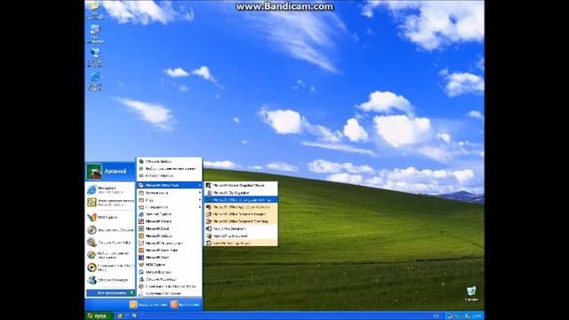Click the Выход из системы button

[148, 305]
